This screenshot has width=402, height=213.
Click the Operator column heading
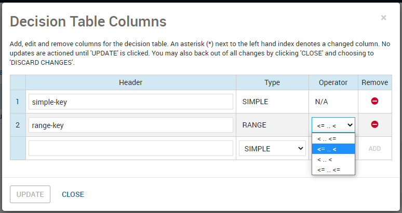pyautogui.click(x=333, y=82)
